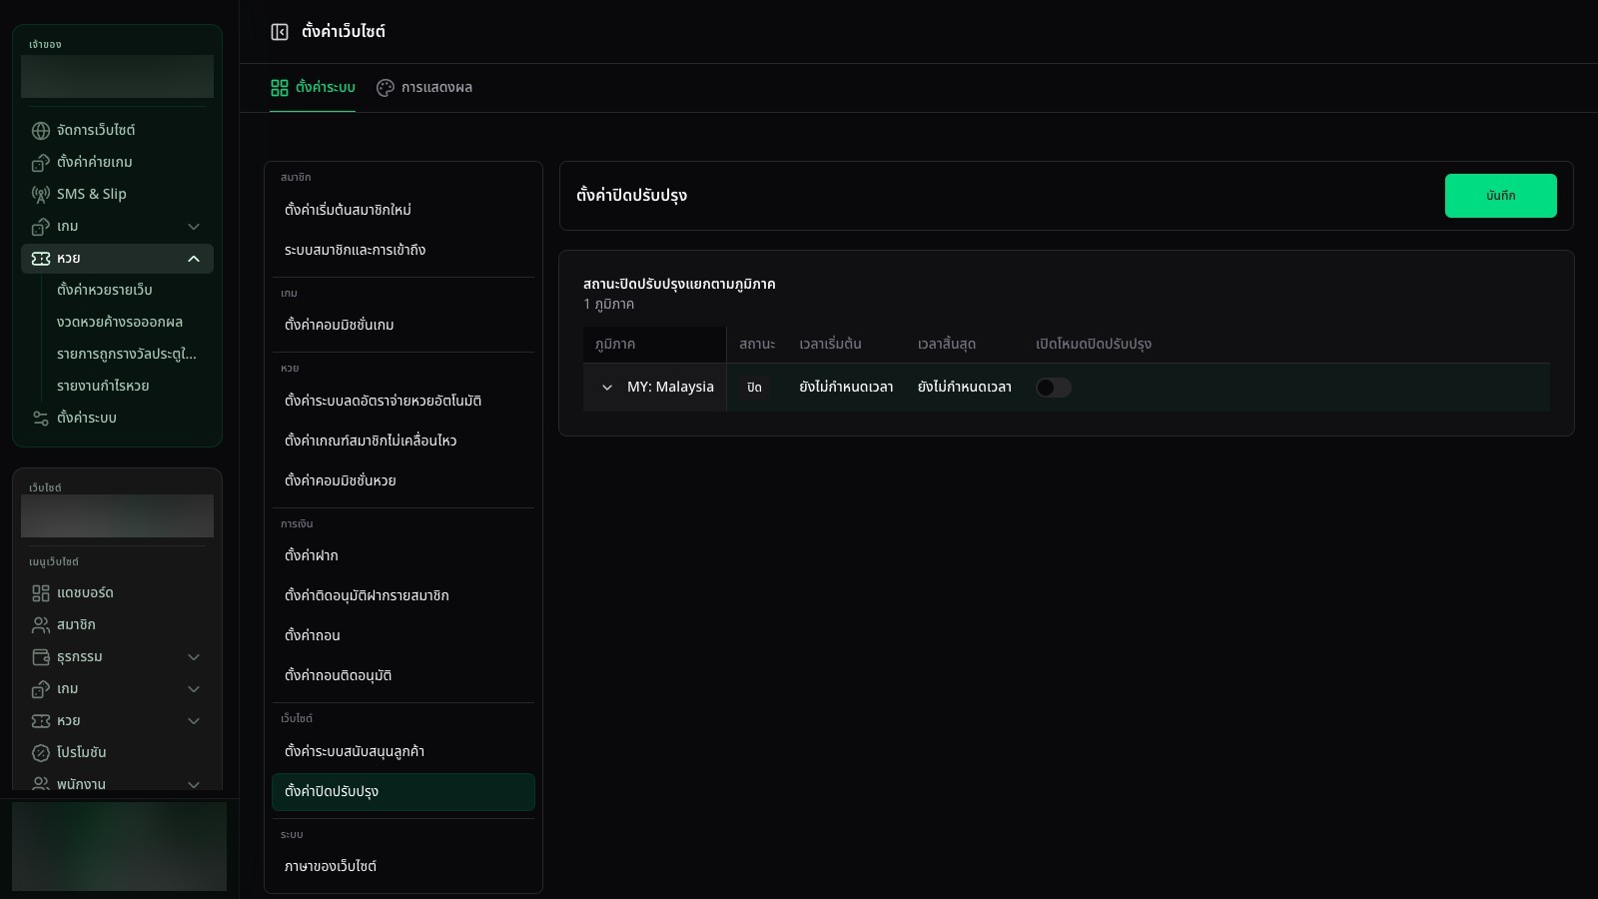This screenshot has width=1598, height=899.
Task: Click the sliders icon next to ตั้งค่าระบบ in sidebar
Action: pos(41,419)
